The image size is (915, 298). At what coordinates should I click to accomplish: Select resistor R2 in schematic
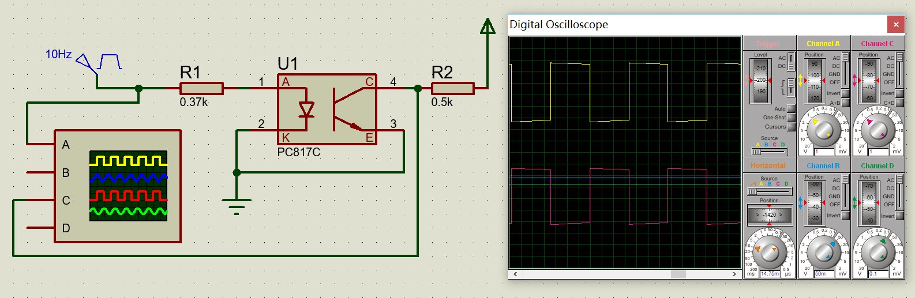(x=453, y=88)
